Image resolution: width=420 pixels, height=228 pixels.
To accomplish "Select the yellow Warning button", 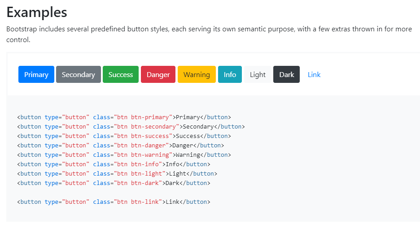I will coord(197,74).
